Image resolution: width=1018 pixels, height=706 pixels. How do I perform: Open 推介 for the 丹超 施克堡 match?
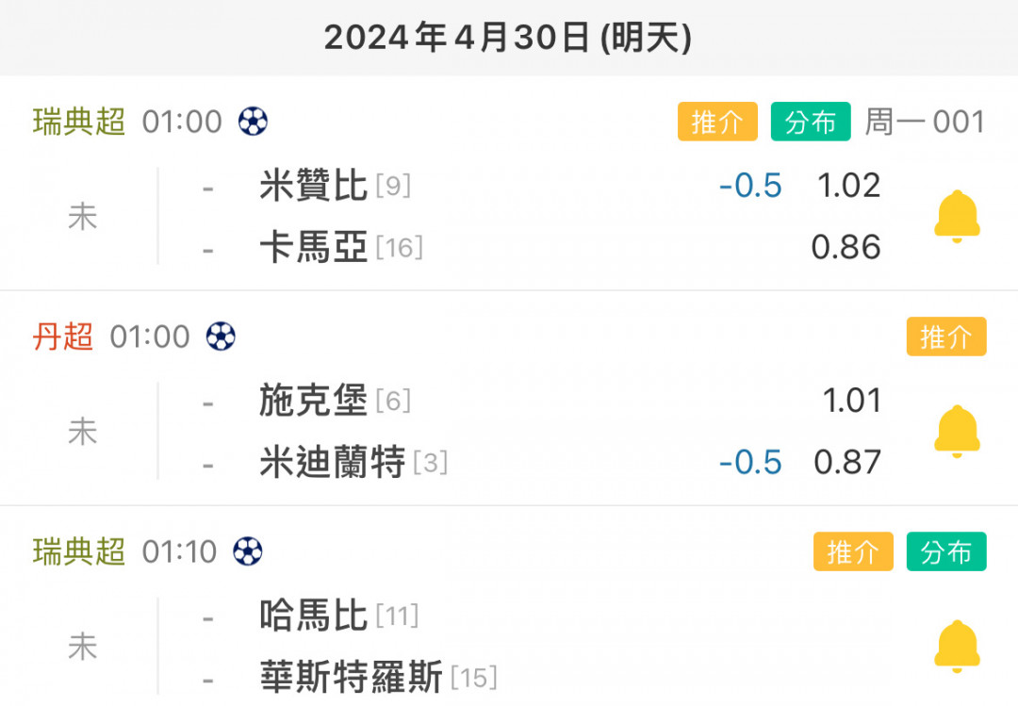click(x=946, y=337)
